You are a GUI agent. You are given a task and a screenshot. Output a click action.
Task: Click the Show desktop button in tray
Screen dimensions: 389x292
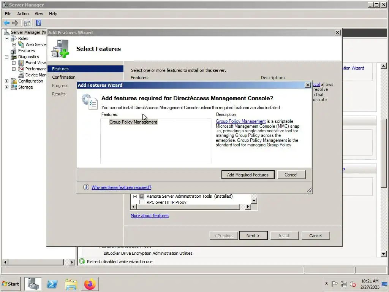(x=385, y=284)
